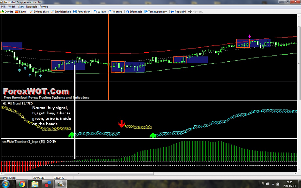The height and width of the screenshot is (188, 301).
Task: Click the 133.74% zoom value in status bar
Action: pos(59,178)
